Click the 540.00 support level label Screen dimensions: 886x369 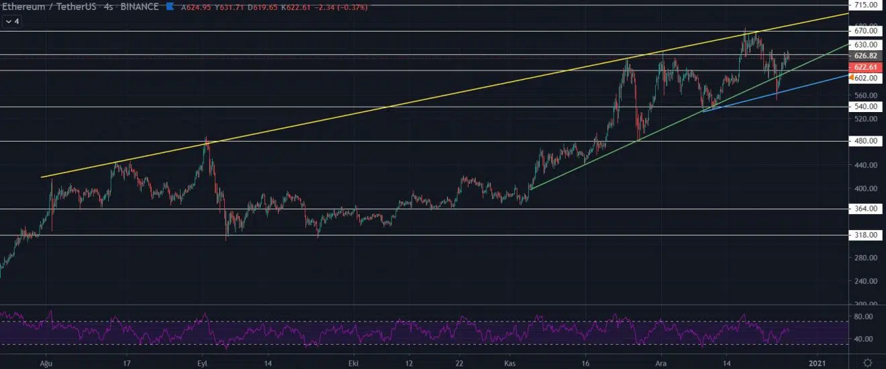click(866, 107)
